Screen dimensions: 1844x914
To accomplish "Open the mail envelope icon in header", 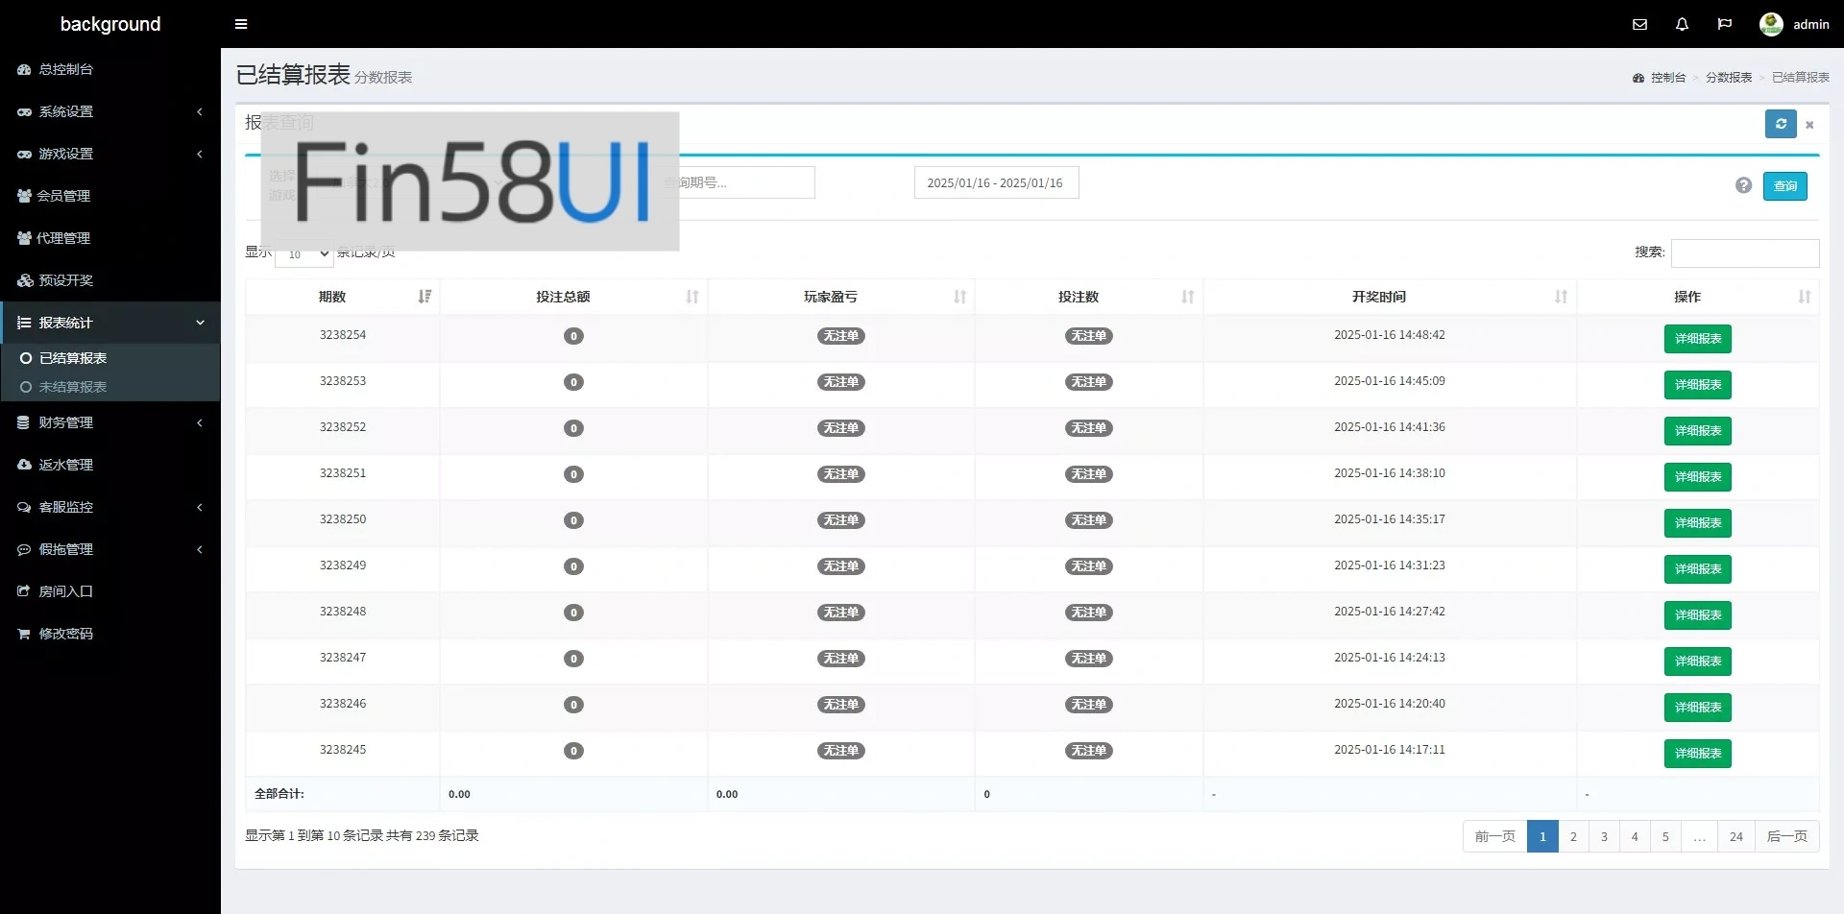I will [x=1639, y=24].
